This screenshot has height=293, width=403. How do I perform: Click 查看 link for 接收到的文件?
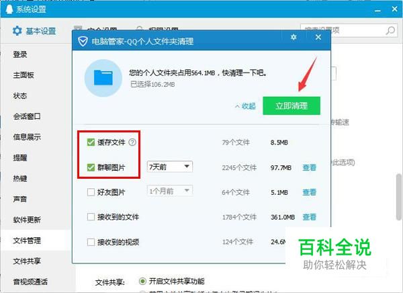309,217
